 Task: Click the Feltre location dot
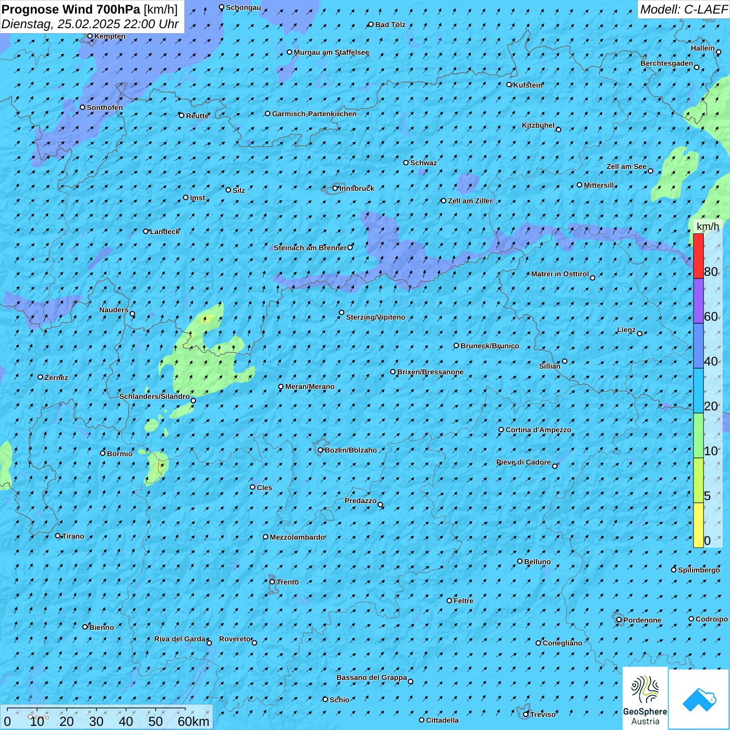pyautogui.click(x=449, y=601)
